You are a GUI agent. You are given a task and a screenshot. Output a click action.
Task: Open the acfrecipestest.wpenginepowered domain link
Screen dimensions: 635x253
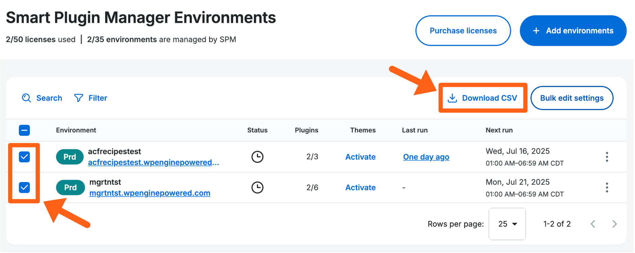click(x=153, y=163)
